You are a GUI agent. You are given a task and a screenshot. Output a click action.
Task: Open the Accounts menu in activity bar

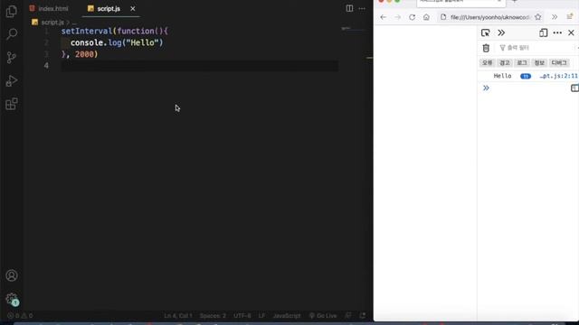click(x=12, y=275)
